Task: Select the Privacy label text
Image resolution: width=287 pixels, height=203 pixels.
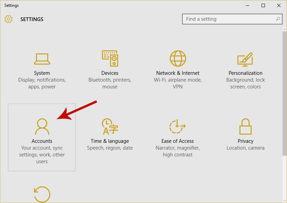Action: (x=246, y=141)
